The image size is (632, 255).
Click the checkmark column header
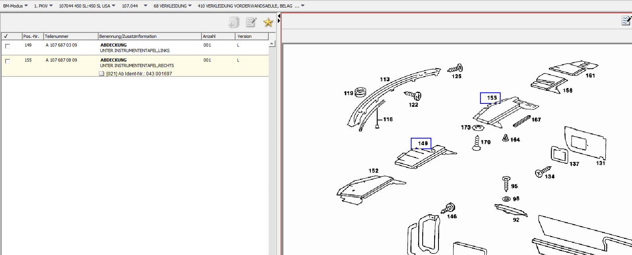pyautogui.click(x=11, y=36)
